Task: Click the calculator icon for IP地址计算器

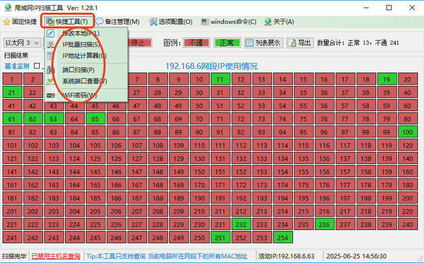Action: click(51, 56)
